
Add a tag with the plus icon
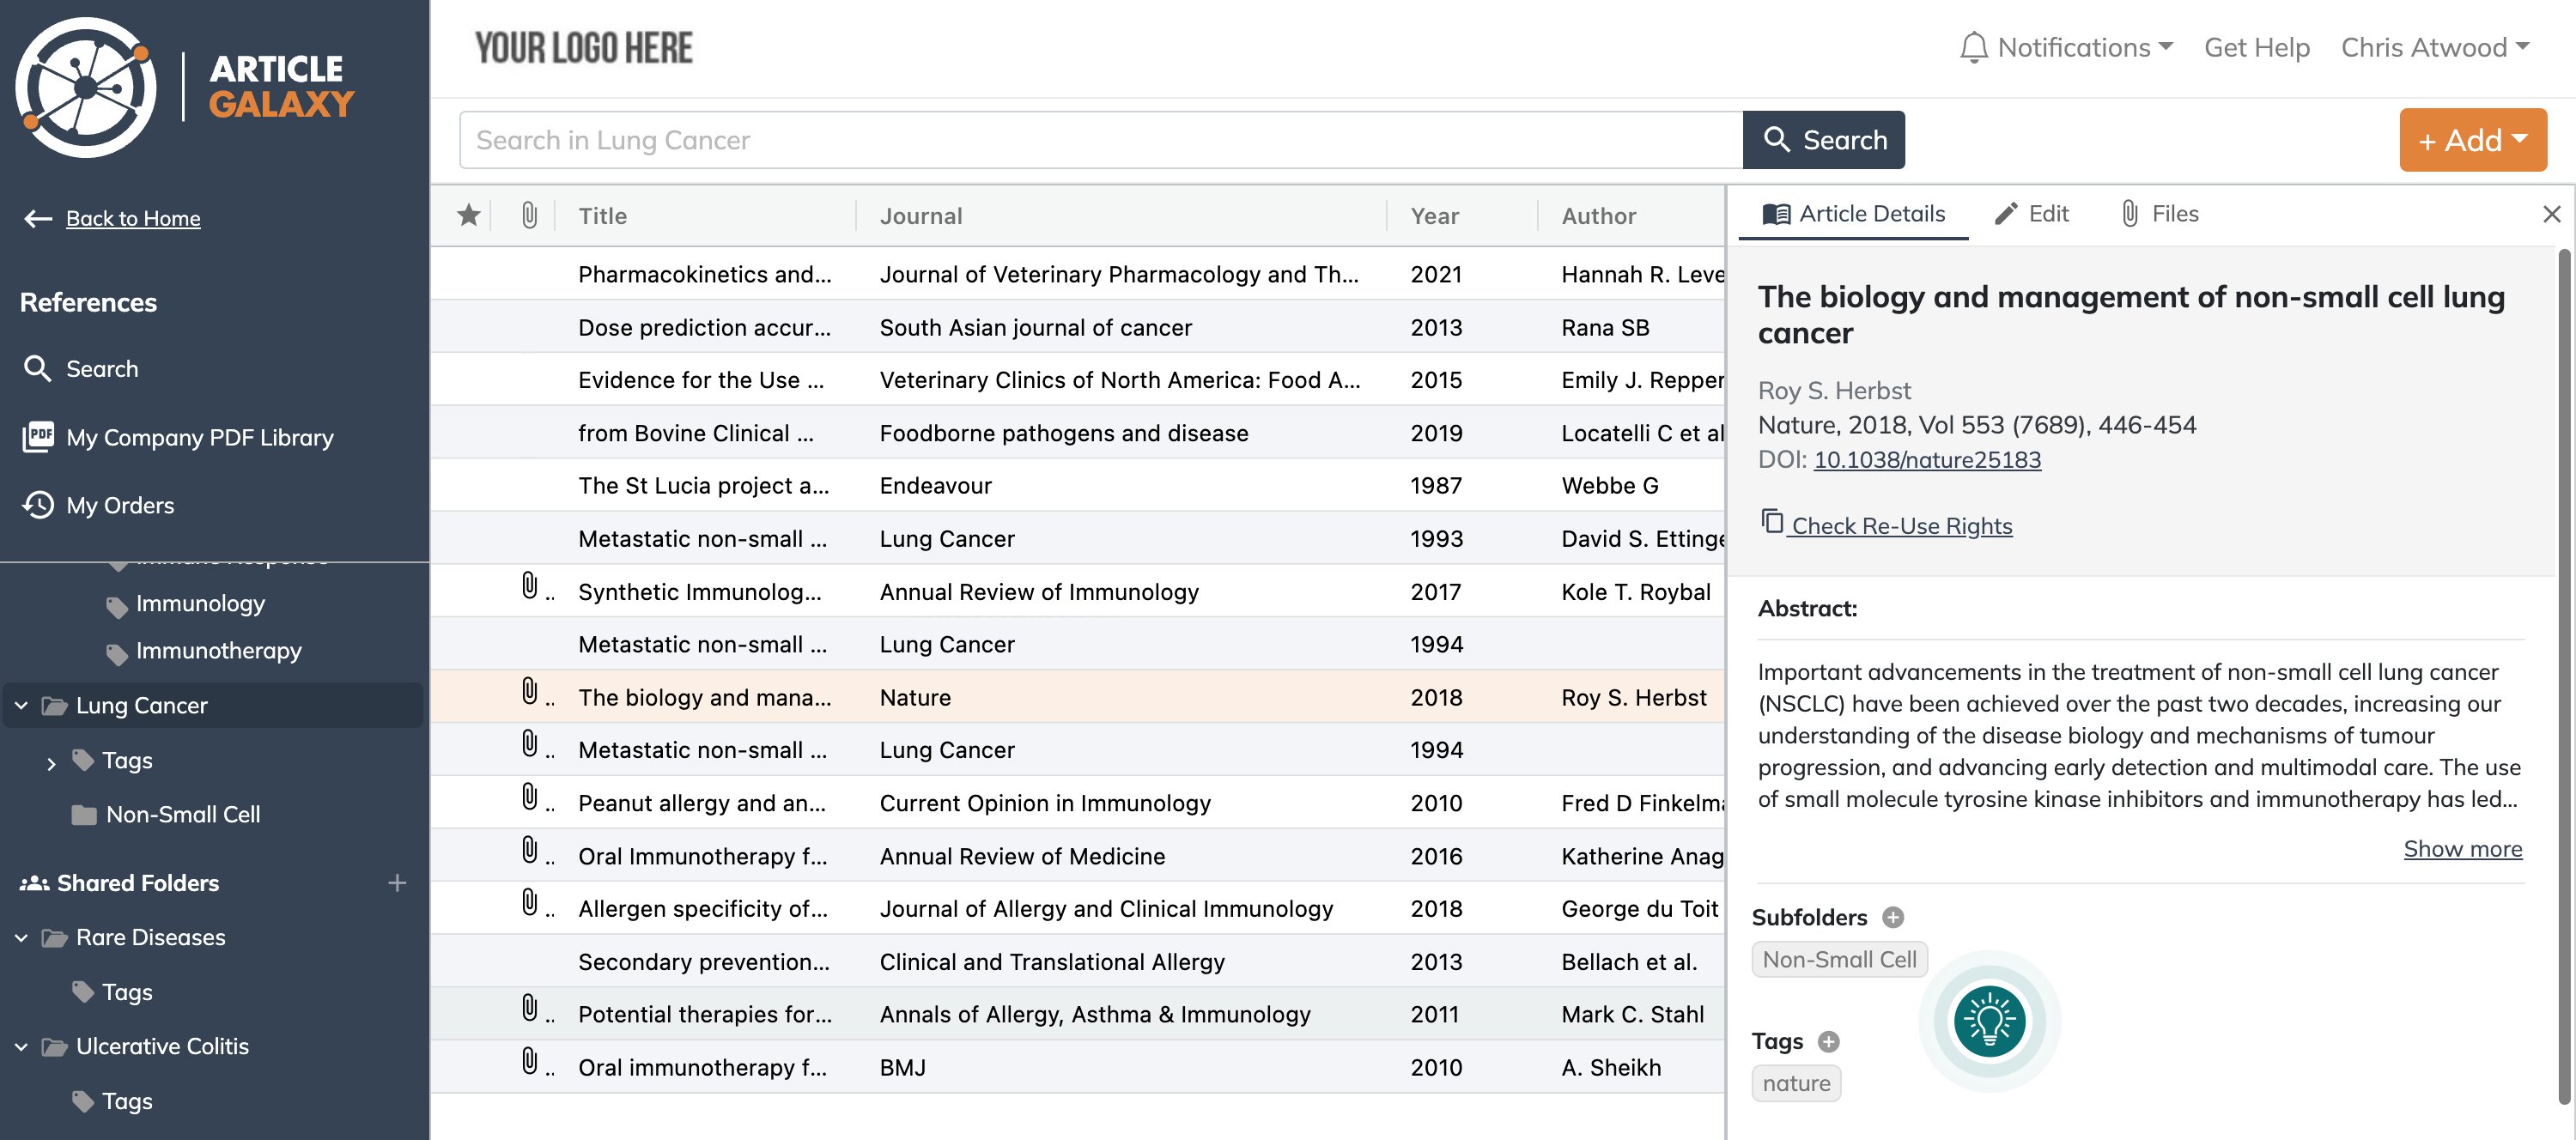(1829, 1042)
